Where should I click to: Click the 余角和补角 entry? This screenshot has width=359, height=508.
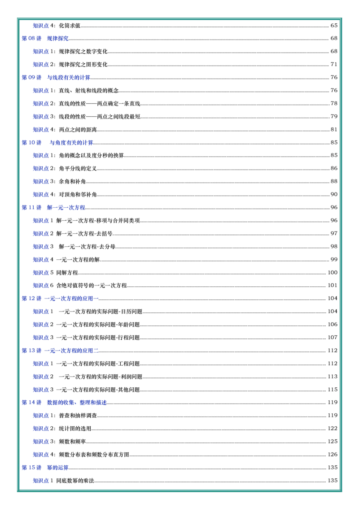tap(185, 181)
